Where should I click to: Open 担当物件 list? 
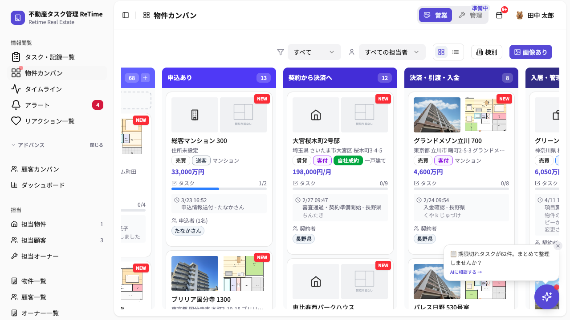pyautogui.click(x=57, y=224)
